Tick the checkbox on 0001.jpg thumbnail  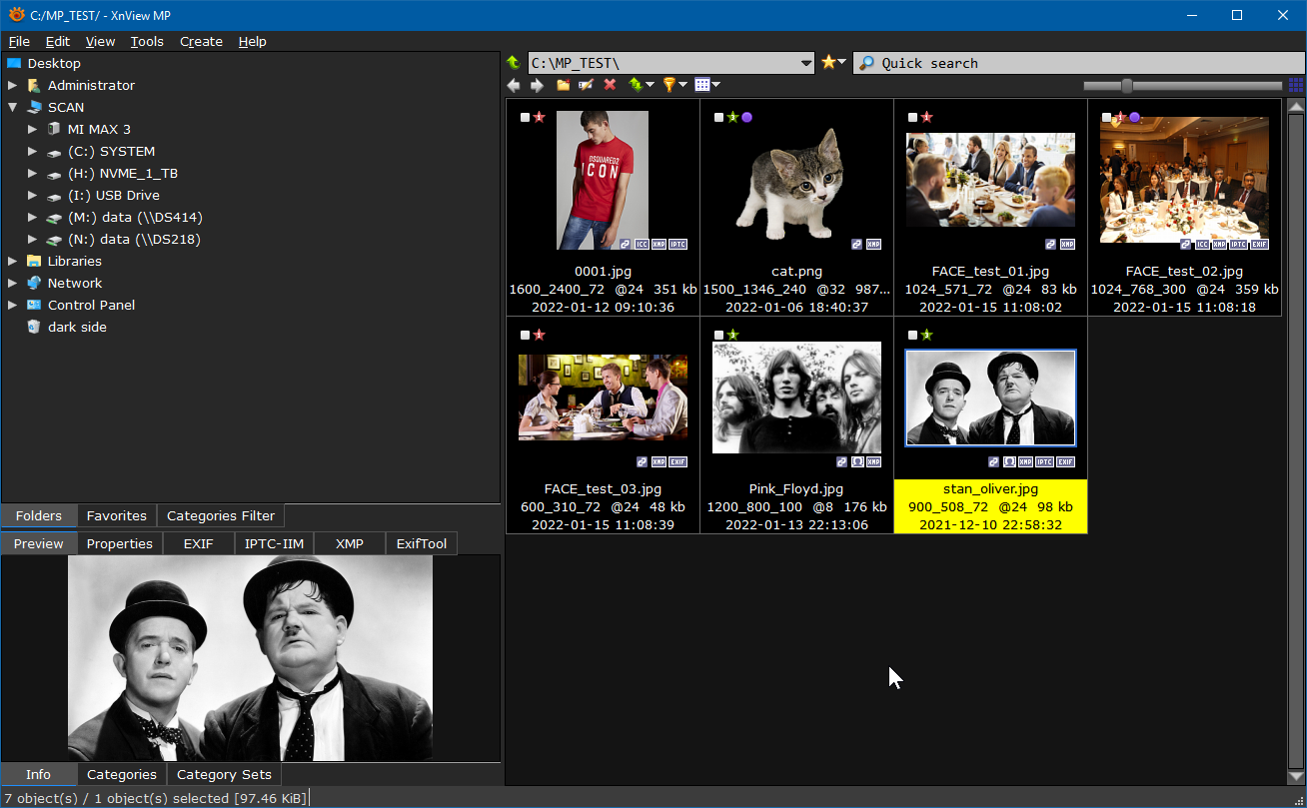click(x=526, y=117)
